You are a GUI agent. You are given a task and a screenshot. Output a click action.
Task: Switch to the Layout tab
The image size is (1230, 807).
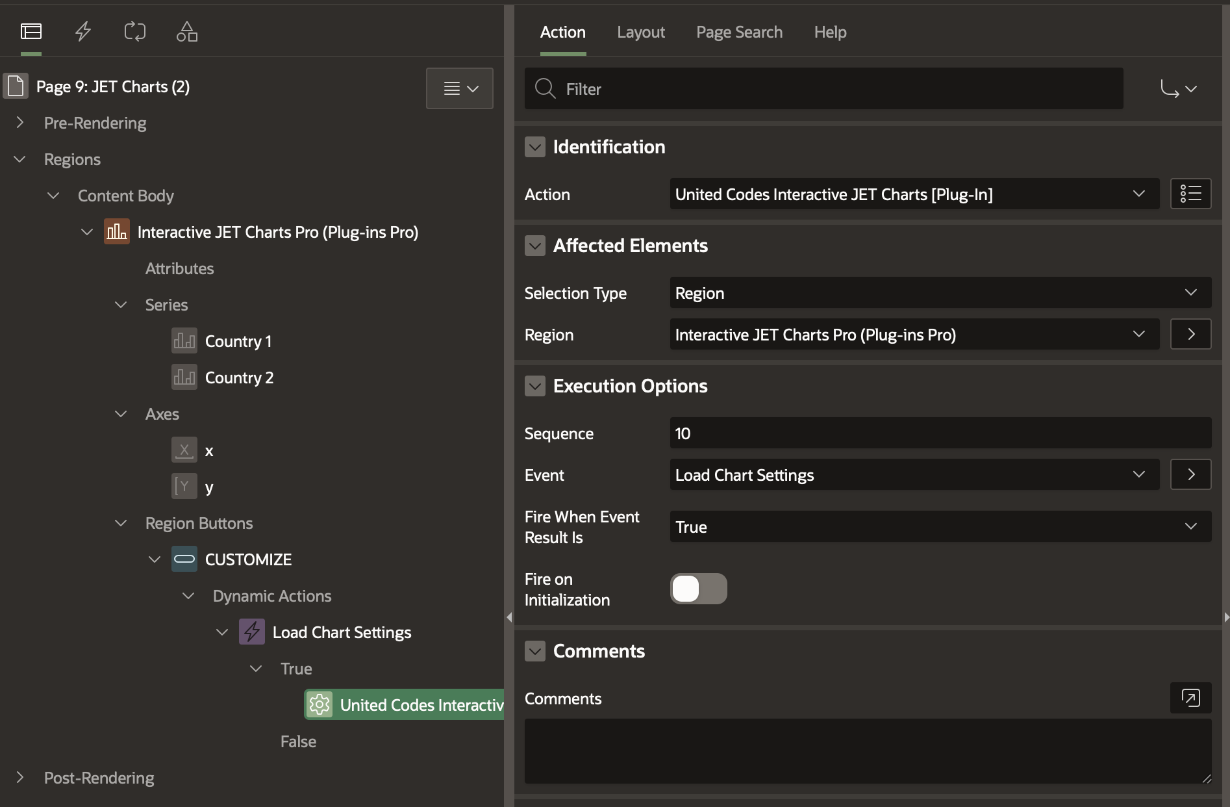(x=640, y=32)
